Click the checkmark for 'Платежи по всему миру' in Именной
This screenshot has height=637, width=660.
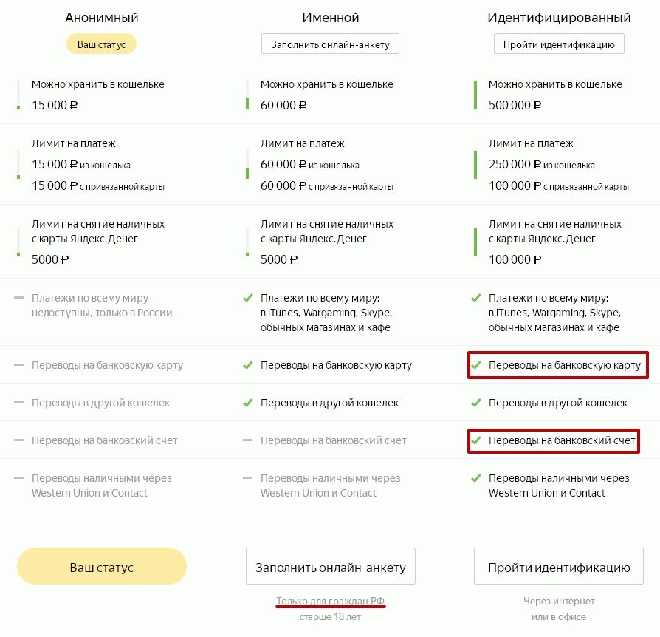click(248, 298)
